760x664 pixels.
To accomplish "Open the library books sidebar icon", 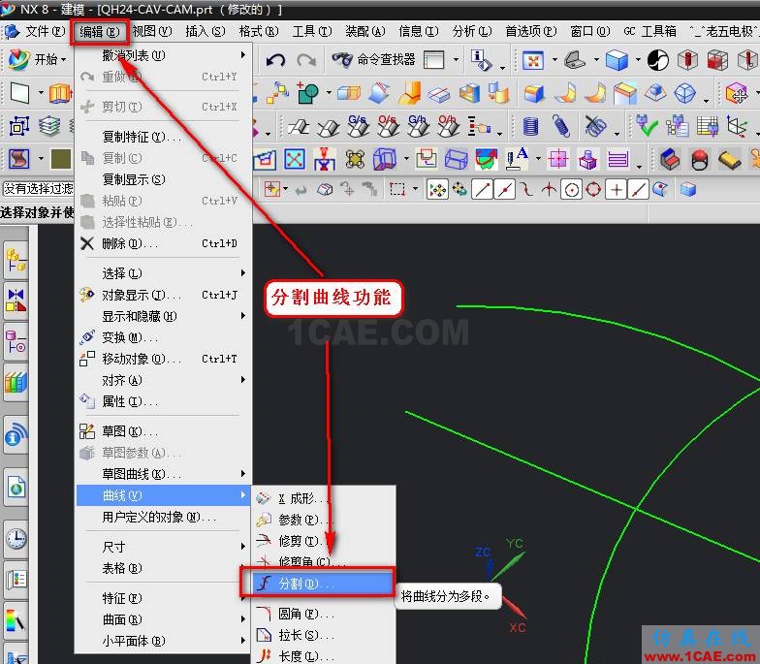I will coord(16,383).
